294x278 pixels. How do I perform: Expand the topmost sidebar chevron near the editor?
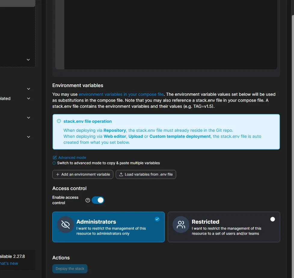tap(28, 60)
